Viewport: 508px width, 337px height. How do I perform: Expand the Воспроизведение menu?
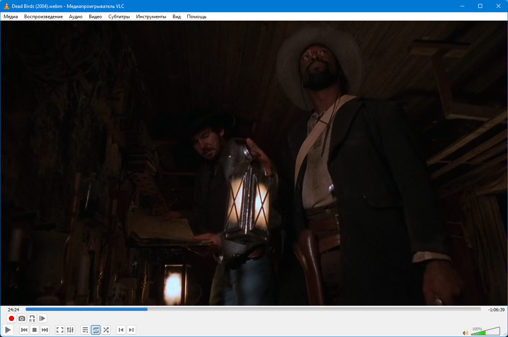coord(43,17)
